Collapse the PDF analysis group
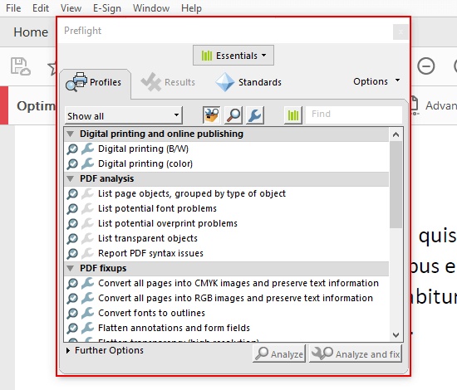The height and width of the screenshot is (390, 457). coord(71,178)
